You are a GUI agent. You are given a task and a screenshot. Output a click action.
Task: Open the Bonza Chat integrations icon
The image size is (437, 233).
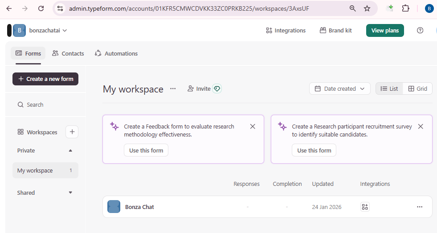tap(365, 207)
